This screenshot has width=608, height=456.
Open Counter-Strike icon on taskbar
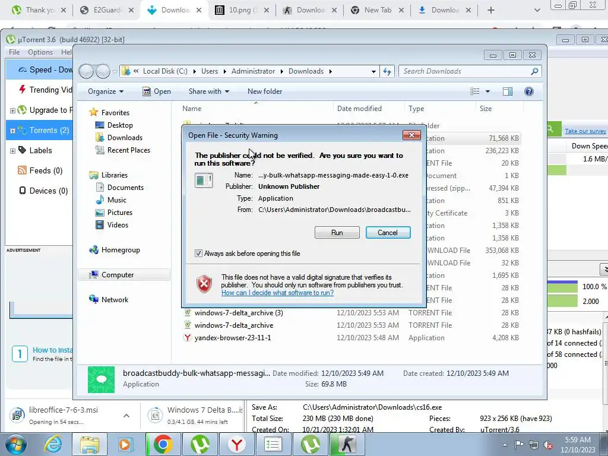click(x=347, y=444)
